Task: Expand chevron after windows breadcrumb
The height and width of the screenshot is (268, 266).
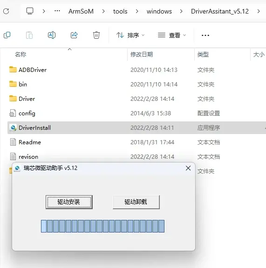Action: pos(181,11)
